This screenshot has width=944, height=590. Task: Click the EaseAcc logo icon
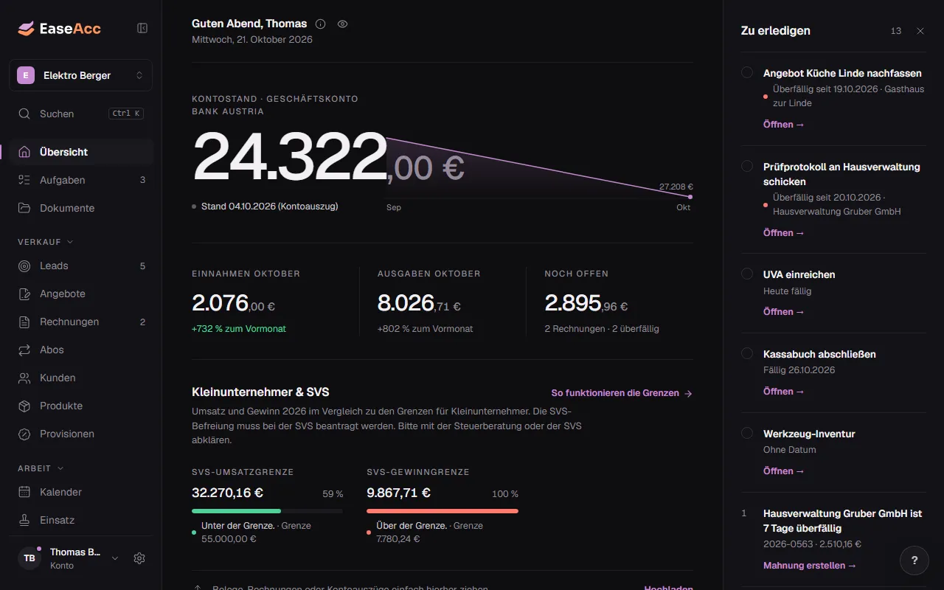click(x=26, y=28)
